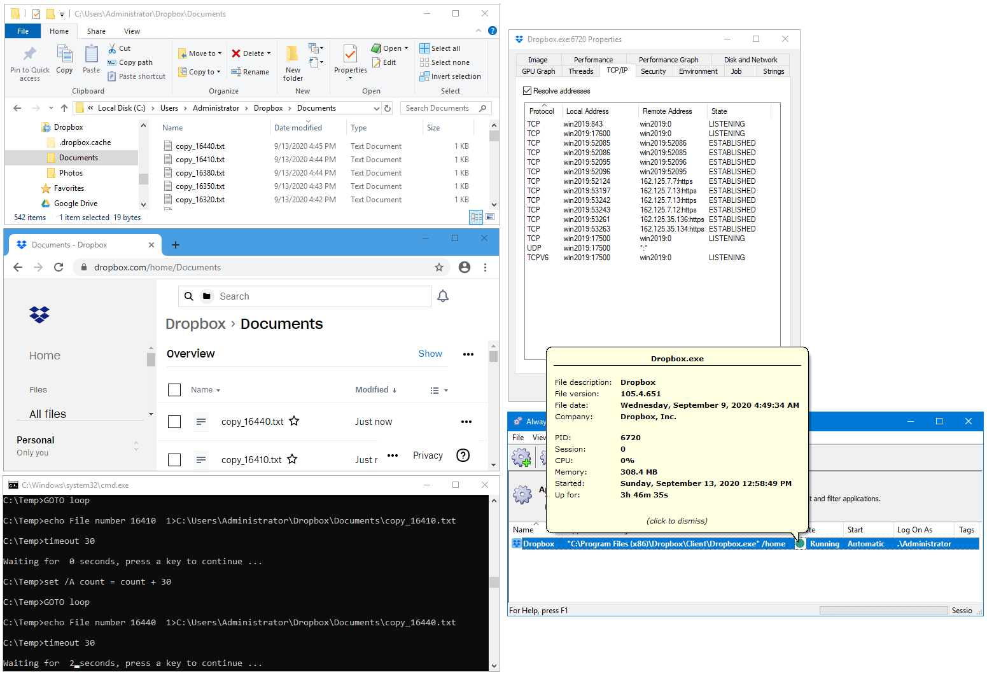The width and height of the screenshot is (987, 673).
Task: Open the Strings tab in Properties
Action: click(x=773, y=71)
